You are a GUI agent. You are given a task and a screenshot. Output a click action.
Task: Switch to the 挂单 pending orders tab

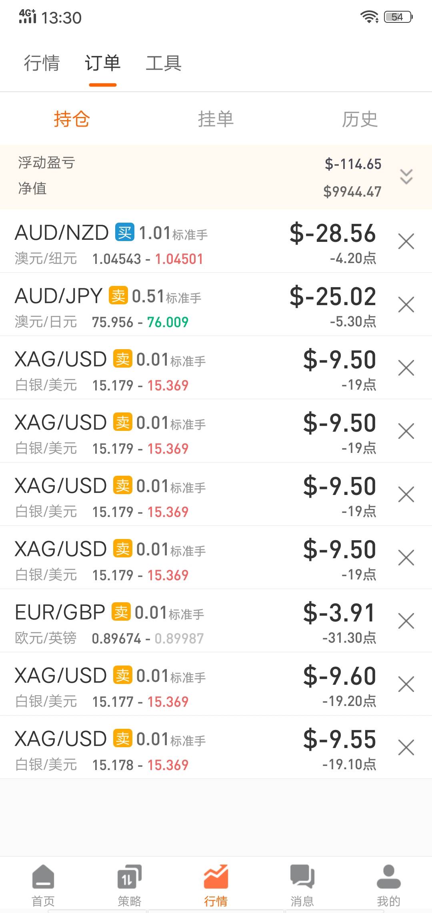coord(216,119)
